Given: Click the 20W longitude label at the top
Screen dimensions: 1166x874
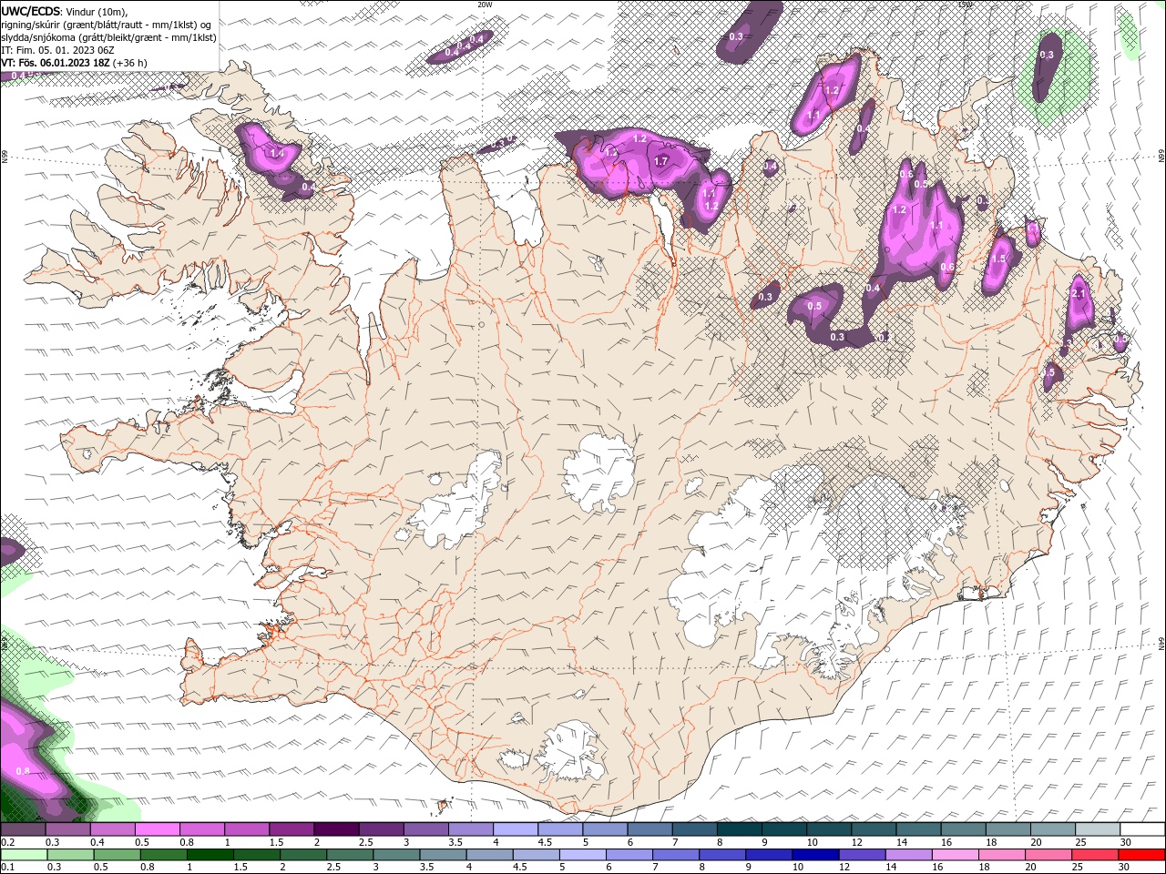Looking at the screenshot, I should (x=485, y=5).
